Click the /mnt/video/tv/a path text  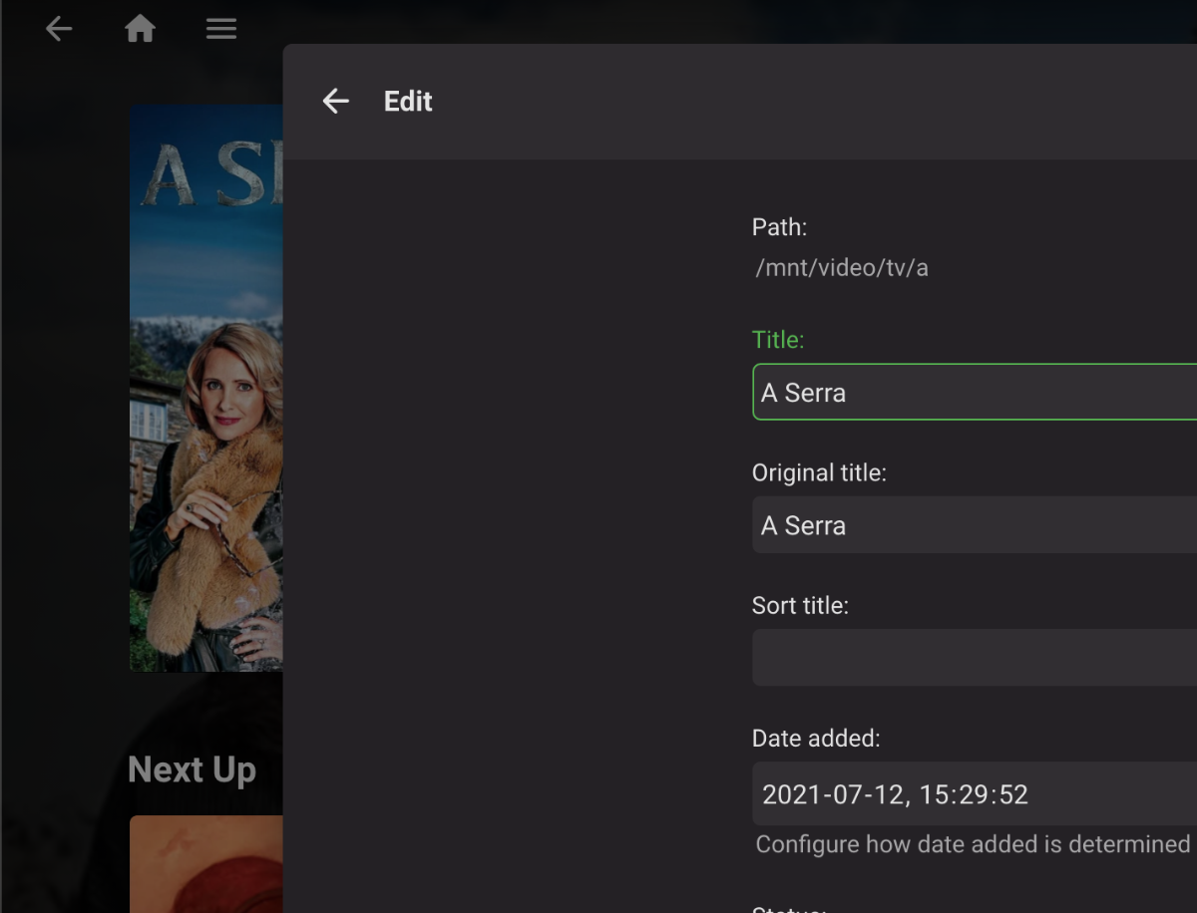click(x=842, y=268)
